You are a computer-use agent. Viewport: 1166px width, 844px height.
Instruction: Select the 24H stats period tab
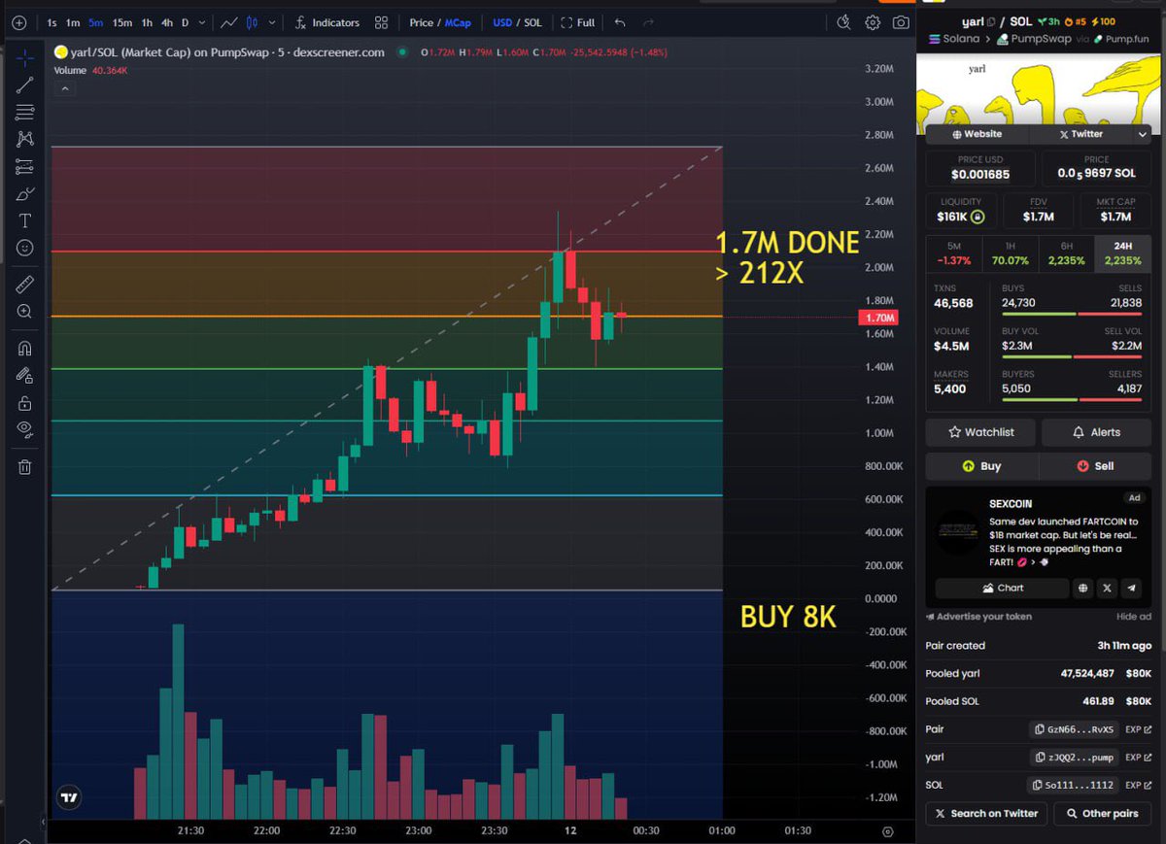click(1123, 253)
